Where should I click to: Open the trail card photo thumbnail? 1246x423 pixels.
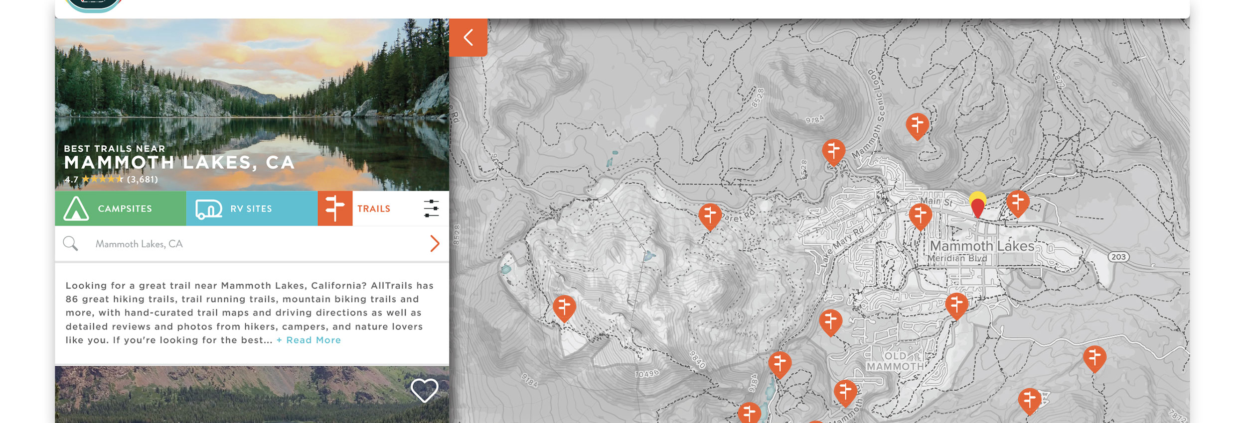tap(252, 395)
